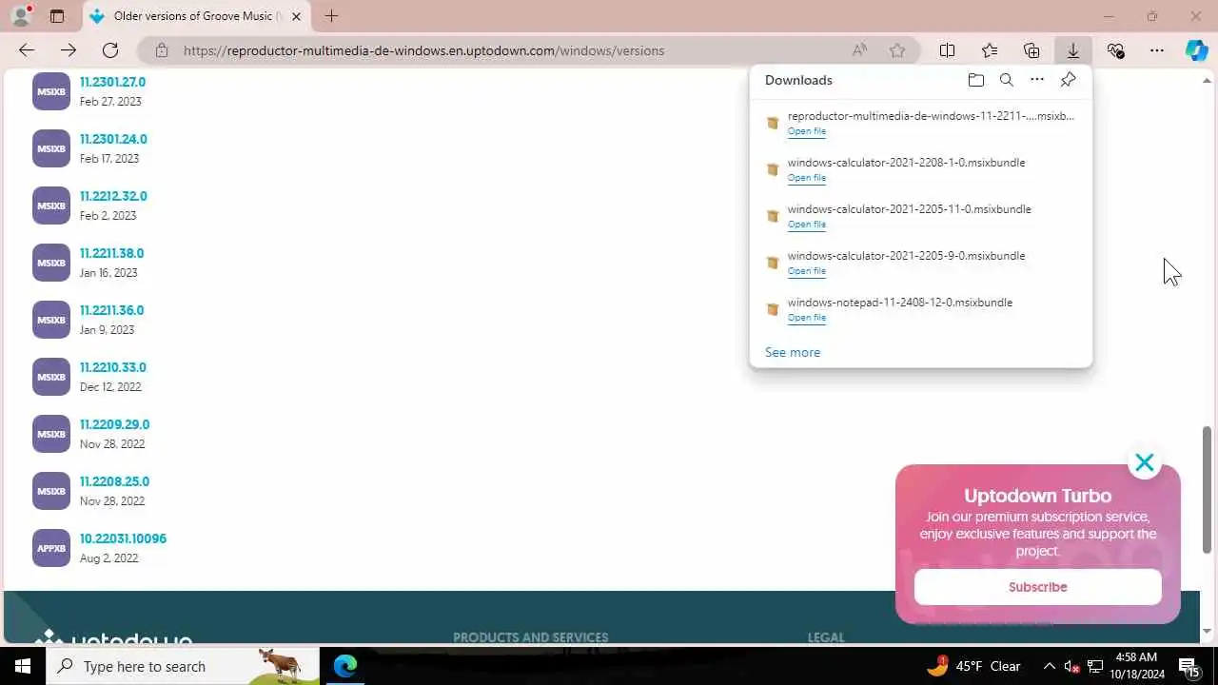Open Browser essentials icon
Screen dimensions: 1218x685
(x=1115, y=50)
